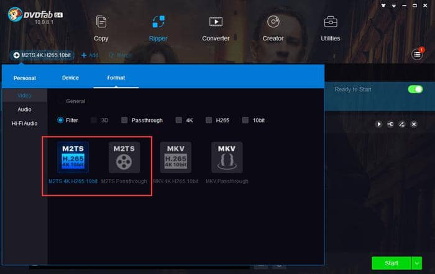The width and height of the screenshot is (435, 274).
Task: Select the M2TS Passthrough format icon
Action: [124, 157]
